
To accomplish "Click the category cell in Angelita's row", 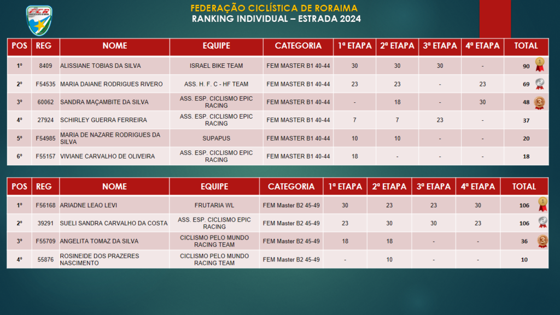I will pos(291,241).
